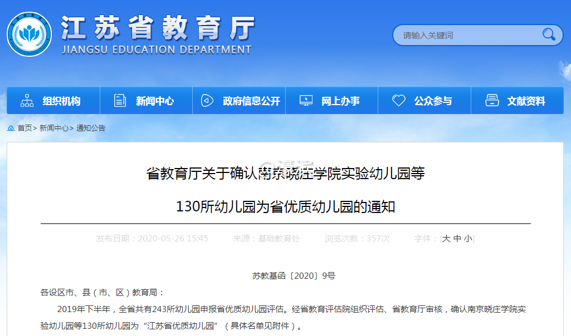Click the home icon in breadcrumb

point(11,128)
